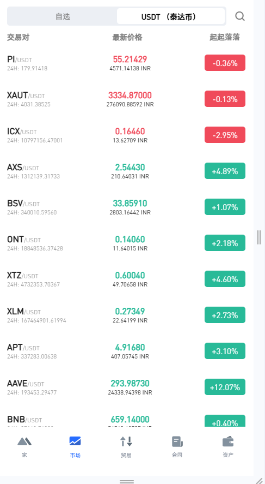Open the assets wallet icon
The height and width of the screenshot is (484, 265).
tap(228, 441)
